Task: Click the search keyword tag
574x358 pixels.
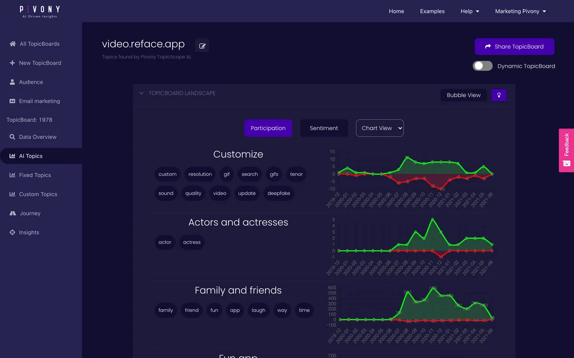Action: tap(250, 174)
